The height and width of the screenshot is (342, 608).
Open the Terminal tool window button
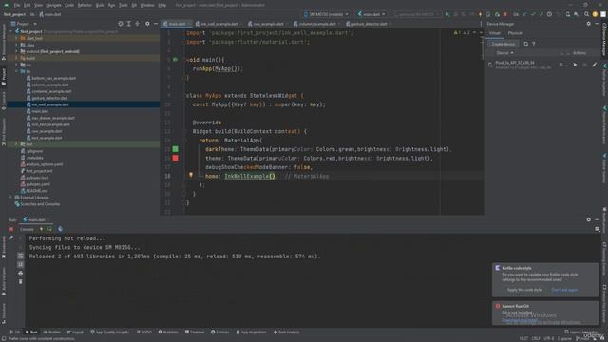(195, 332)
